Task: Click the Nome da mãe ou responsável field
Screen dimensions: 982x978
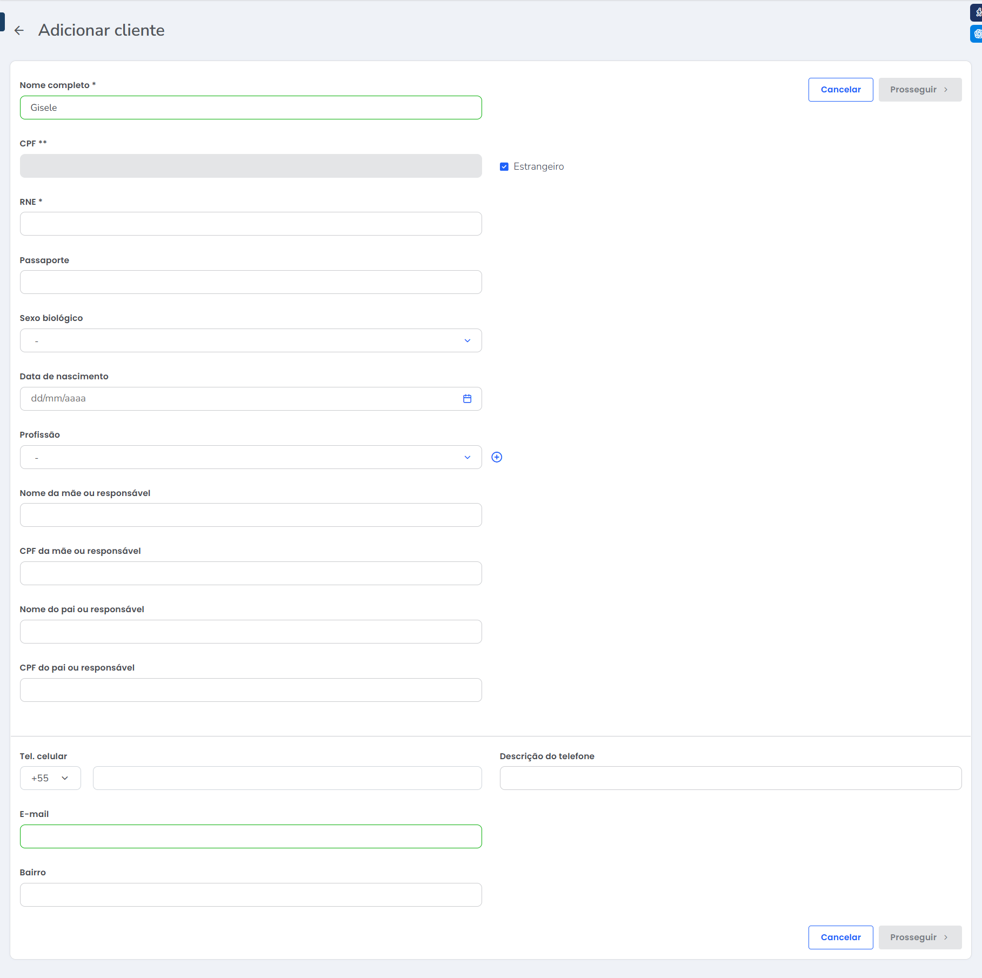Action: pos(251,515)
